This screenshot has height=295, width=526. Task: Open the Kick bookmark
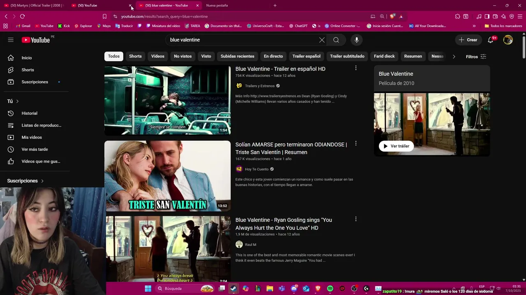tap(64, 26)
